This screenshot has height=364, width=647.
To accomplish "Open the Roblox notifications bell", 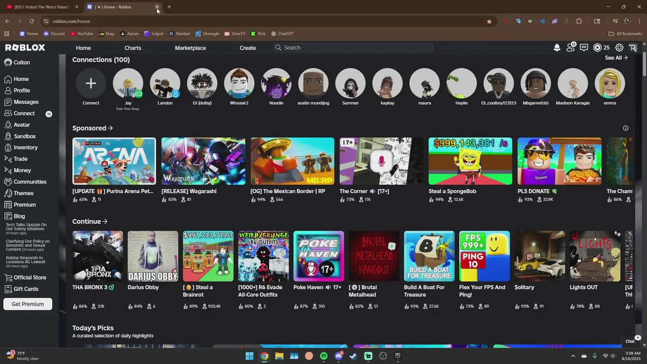I will point(557,48).
